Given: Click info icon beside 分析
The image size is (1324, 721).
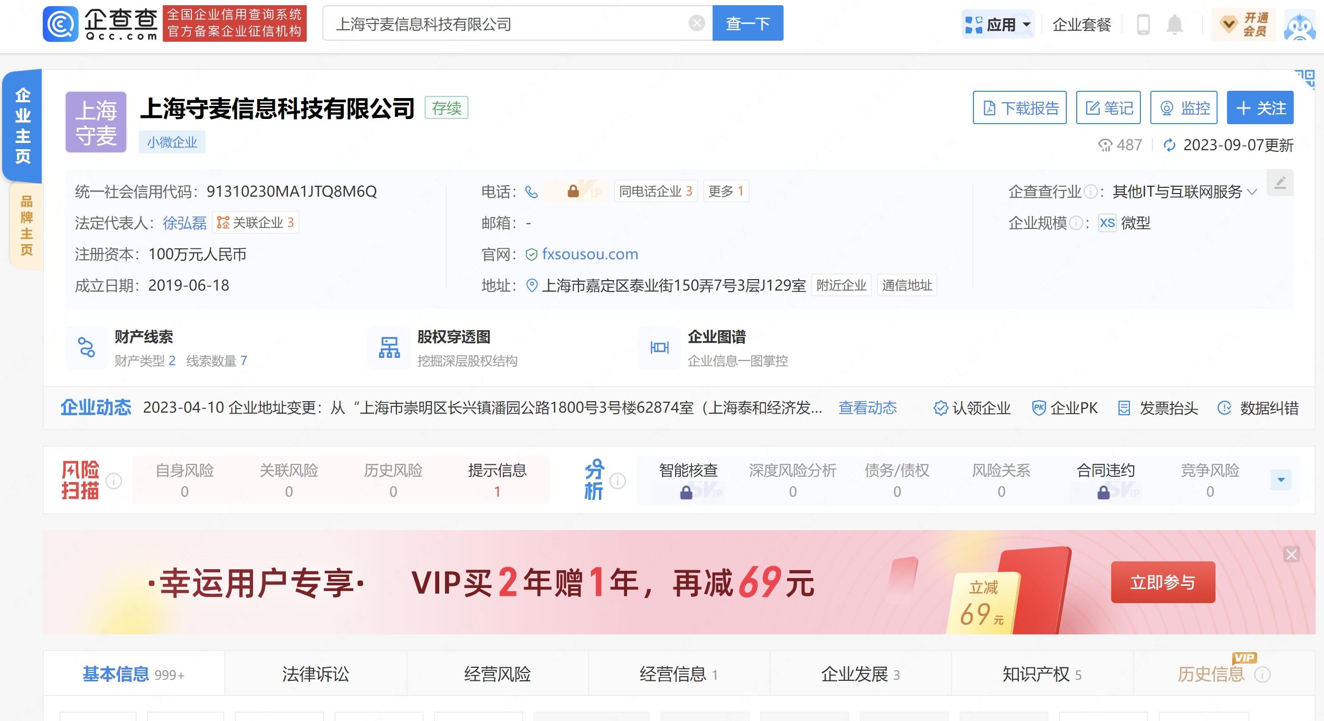Looking at the screenshot, I should (618, 480).
